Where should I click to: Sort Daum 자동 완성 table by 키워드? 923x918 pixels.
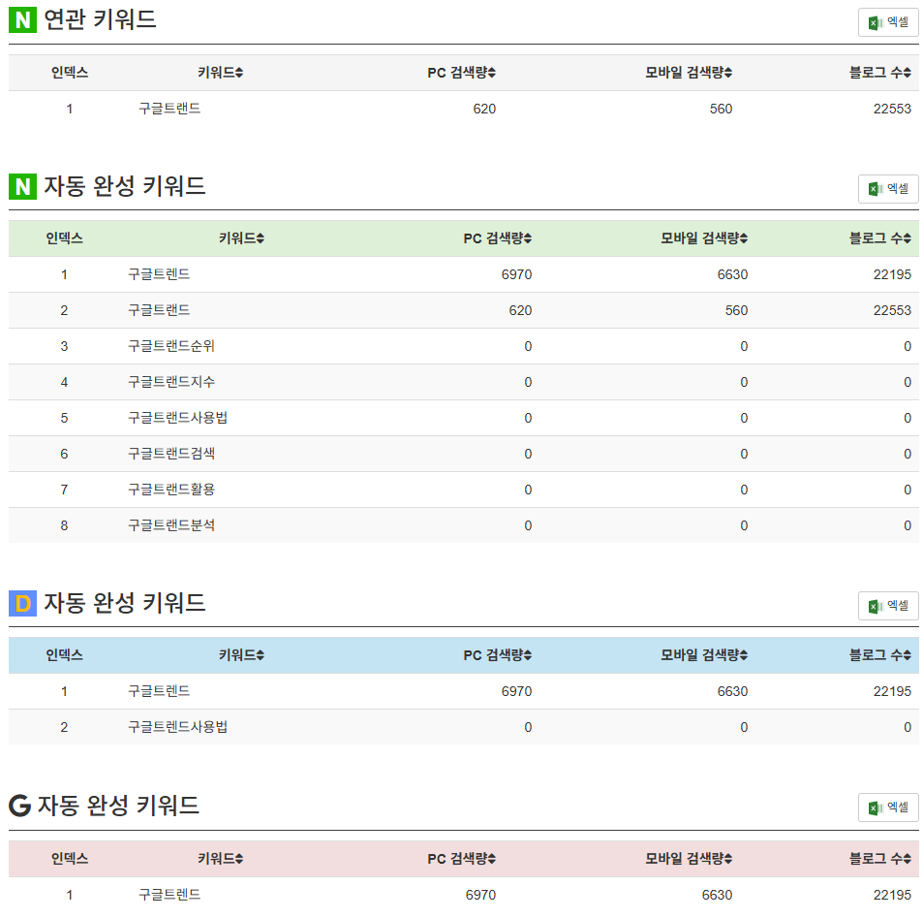tap(241, 654)
